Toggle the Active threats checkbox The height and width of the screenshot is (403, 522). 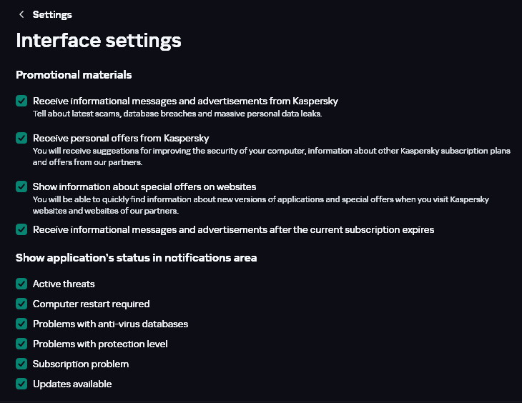21,284
